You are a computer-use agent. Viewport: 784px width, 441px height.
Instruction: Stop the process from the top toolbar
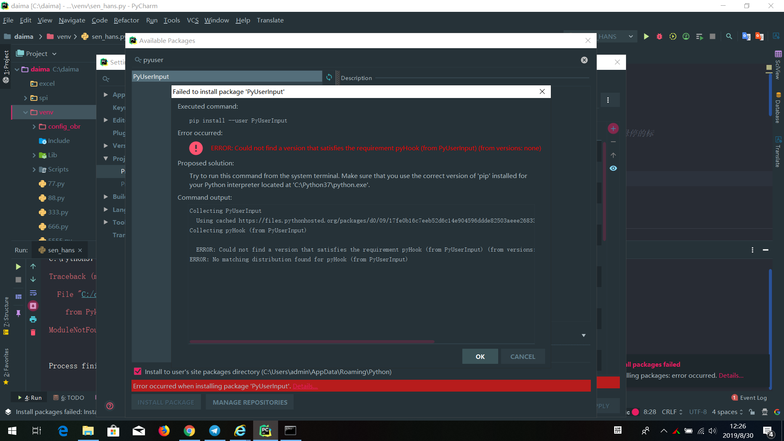(713, 37)
